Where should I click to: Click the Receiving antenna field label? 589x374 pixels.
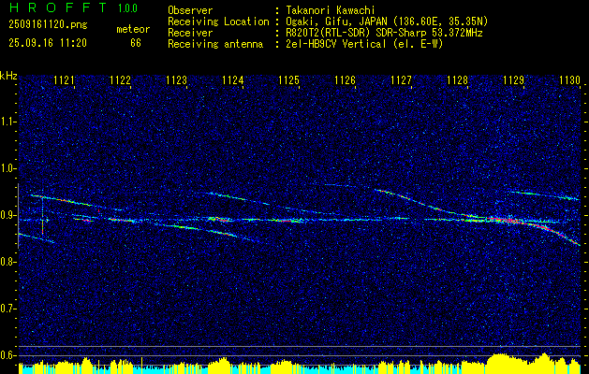click(x=215, y=44)
